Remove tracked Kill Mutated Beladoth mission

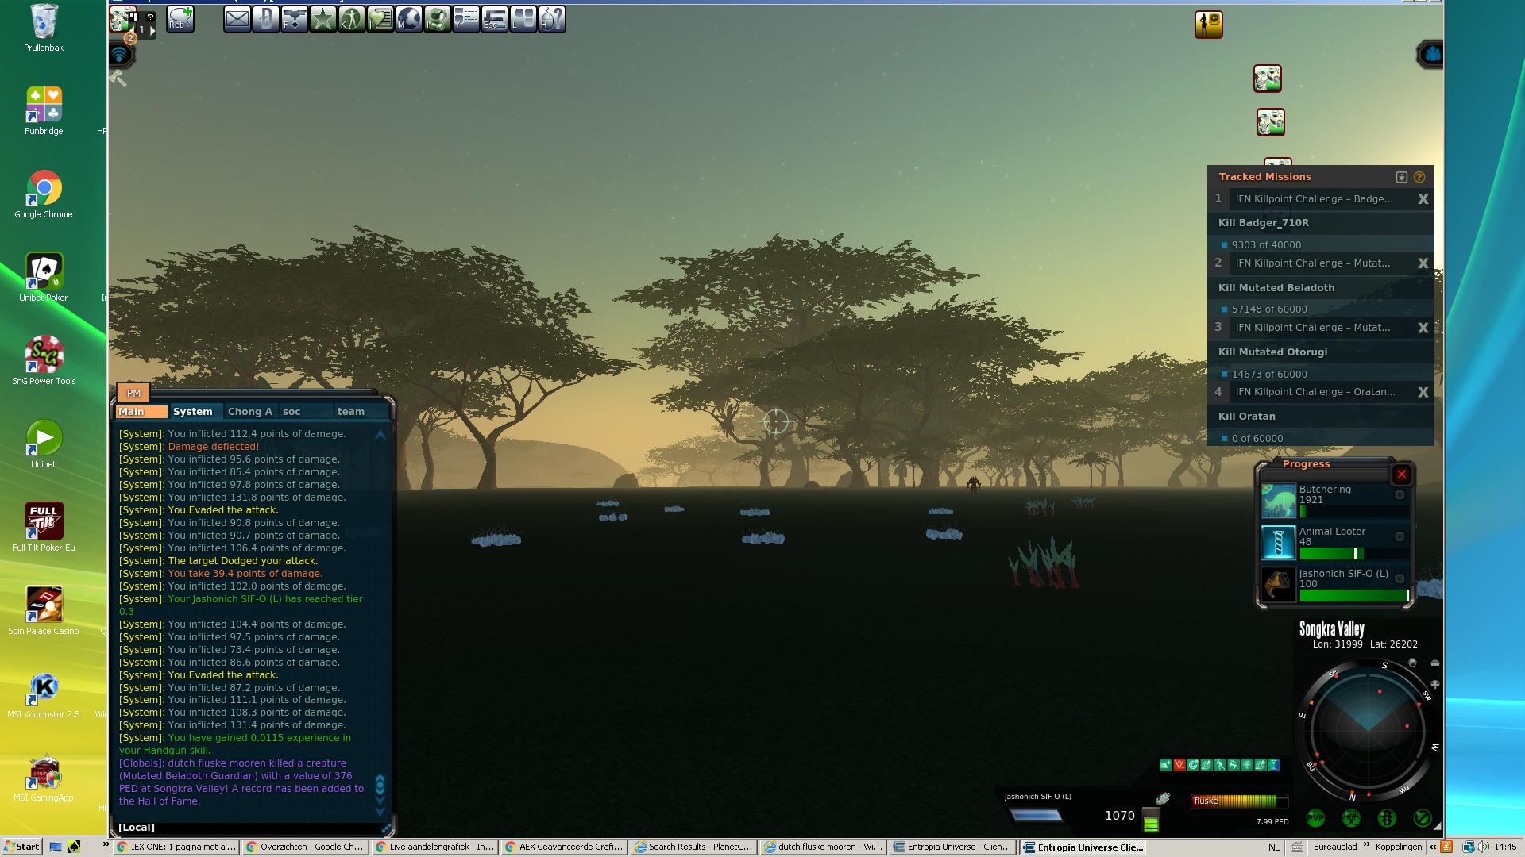1423,263
